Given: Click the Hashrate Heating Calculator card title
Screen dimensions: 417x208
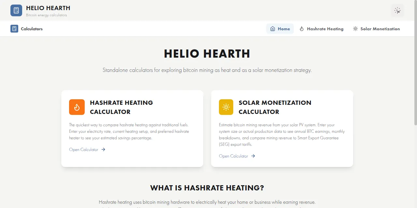Looking at the screenshot, I should coord(122,107).
